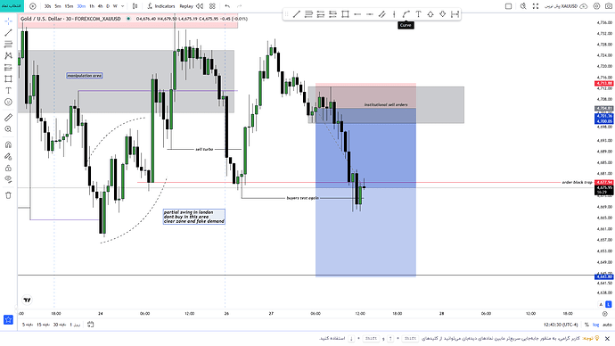Click the red 4,677.94 price label
The height and width of the screenshot is (346, 615).
[604, 183]
